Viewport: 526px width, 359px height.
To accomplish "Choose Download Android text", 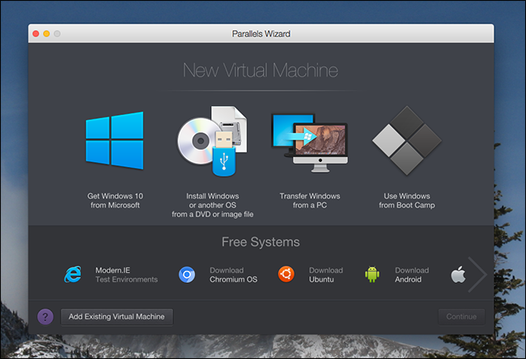I will (412, 275).
